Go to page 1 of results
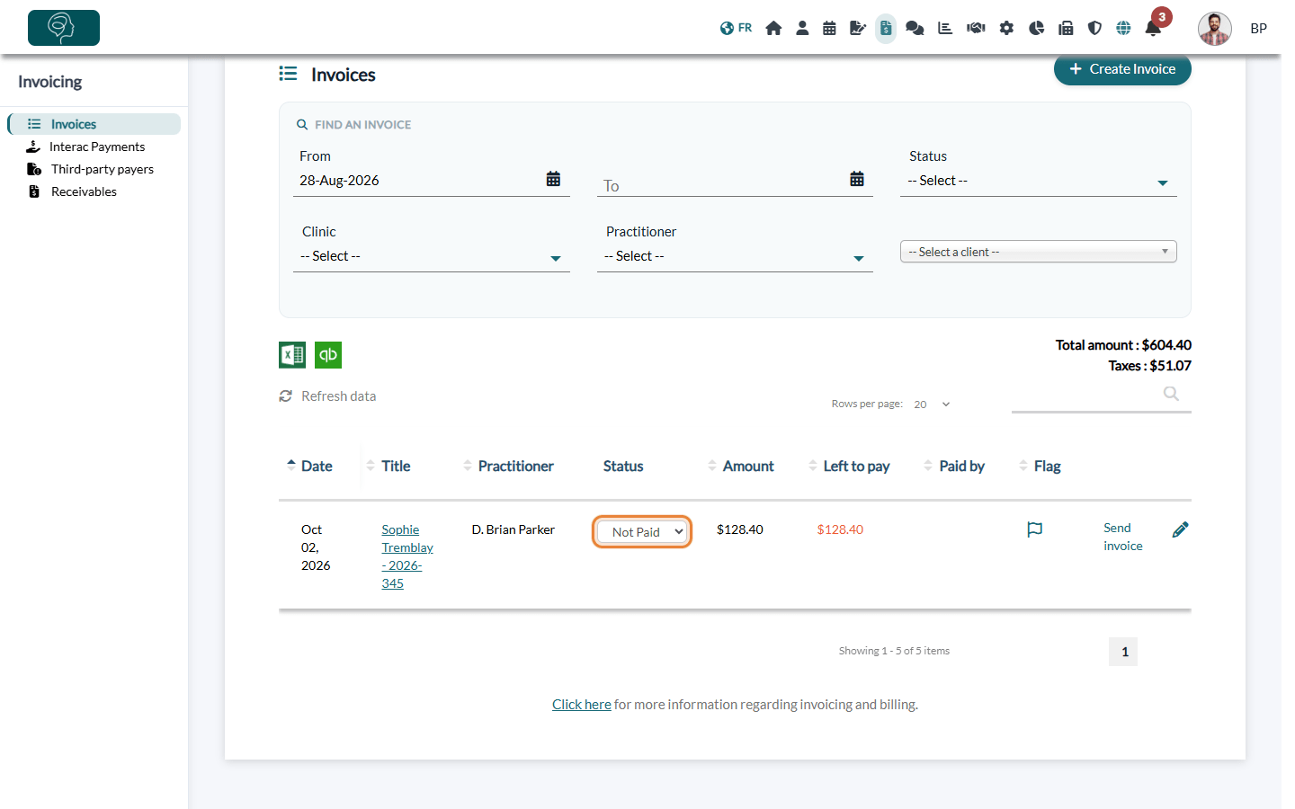The width and height of the screenshot is (1295, 809). pyautogui.click(x=1123, y=652)
